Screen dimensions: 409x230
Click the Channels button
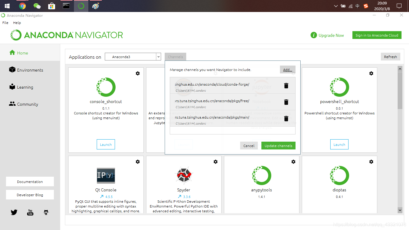pyautogui.click(x=175, y=57)
